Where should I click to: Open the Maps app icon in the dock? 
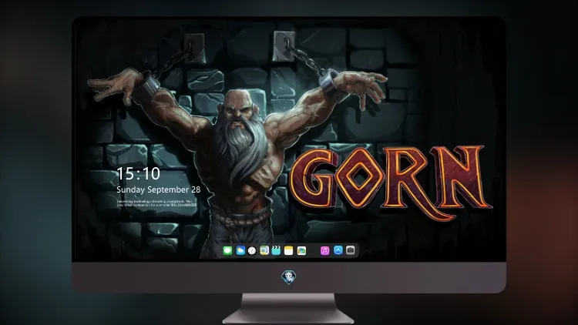click(264, 250)
